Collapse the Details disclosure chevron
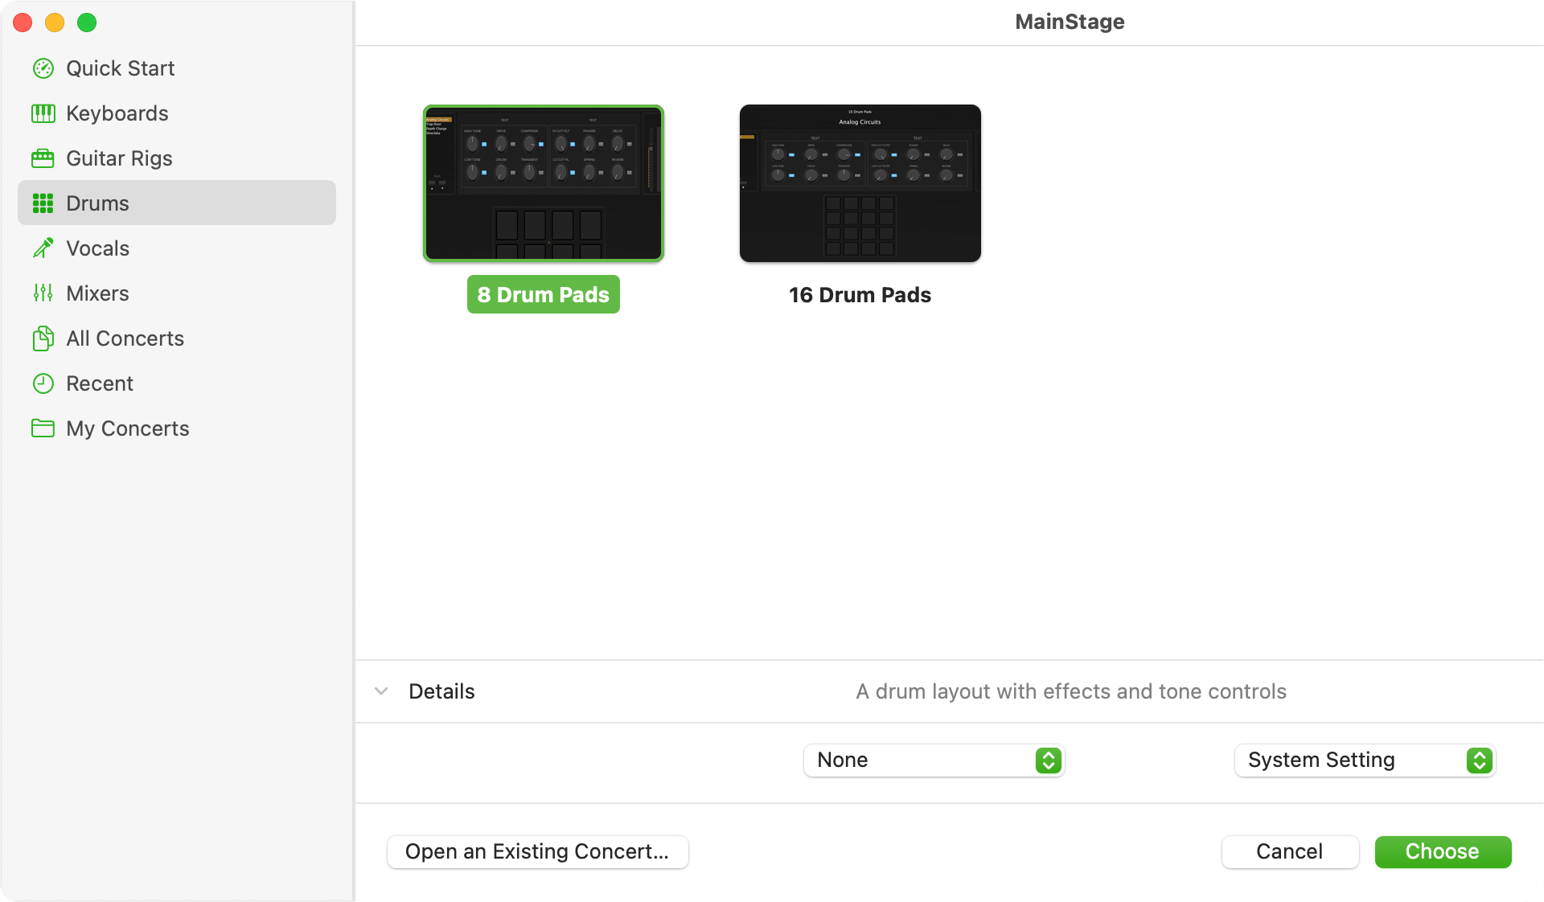 tap(382, 691)
